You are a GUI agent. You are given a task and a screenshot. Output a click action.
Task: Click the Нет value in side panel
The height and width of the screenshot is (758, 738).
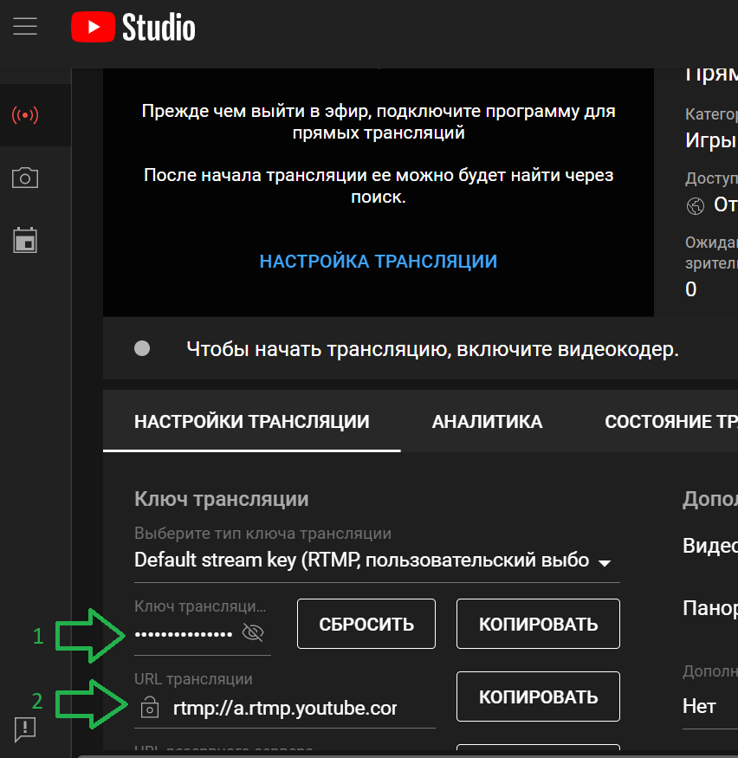[x=699, y=706]
